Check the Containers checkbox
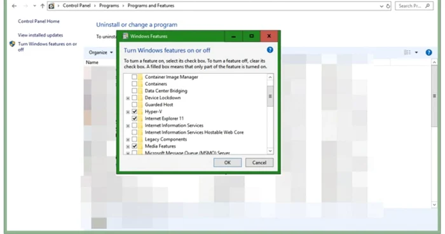Screen dimensions: 445x234 pyautogui.click(x=135, y=84)
